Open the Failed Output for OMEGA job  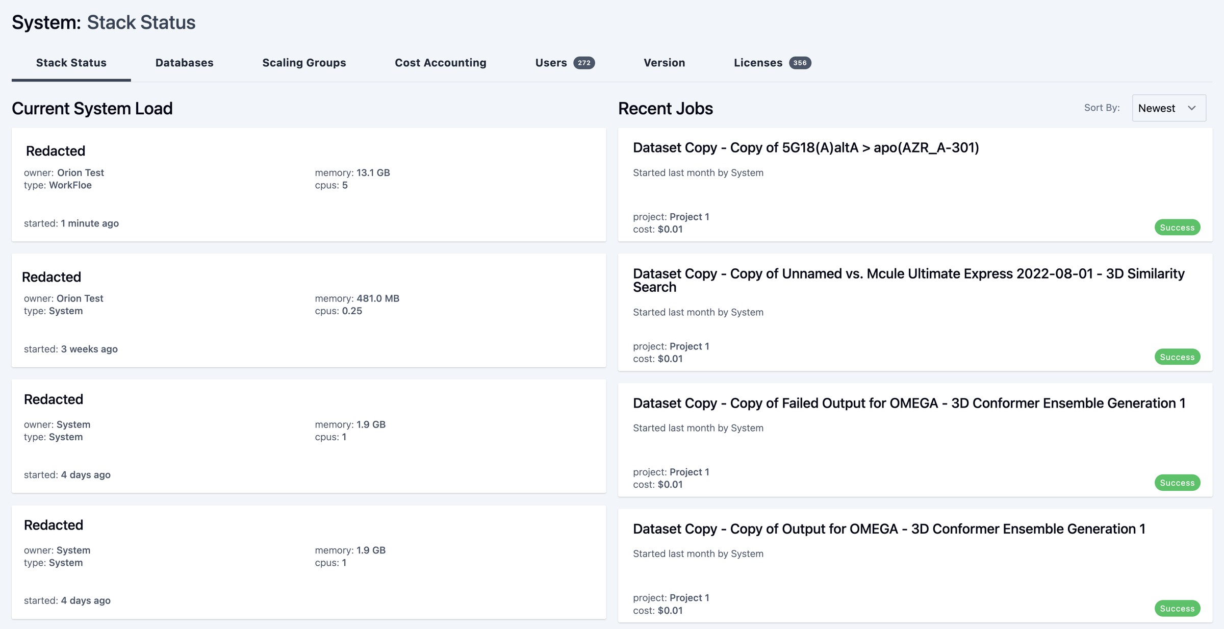point(909,403)
